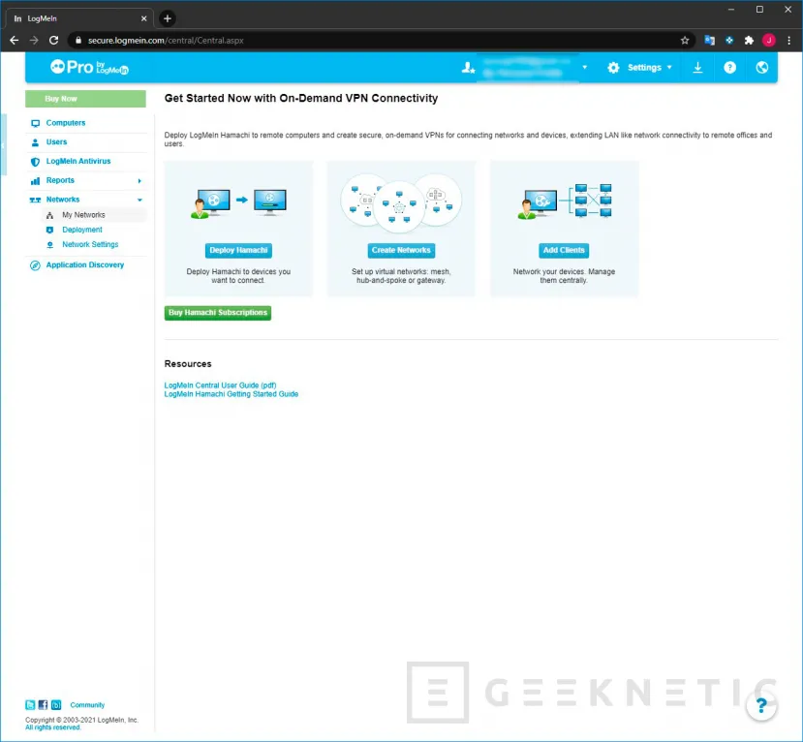Click the Computers monitor icon
The height and width of the screenshot is (742, 803).
pyautogui.click(x=35, y=123)
